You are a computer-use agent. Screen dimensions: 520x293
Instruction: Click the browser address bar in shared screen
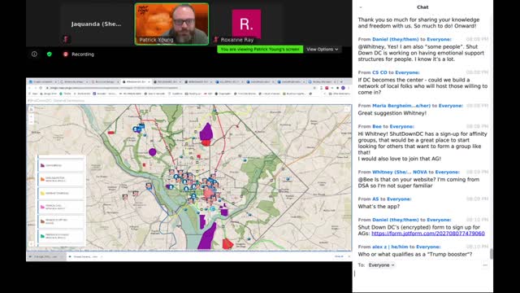[x=180, y=88]
